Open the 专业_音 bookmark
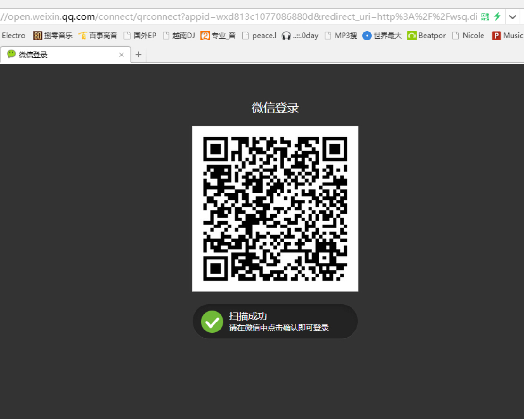The image size is (524, 419). click(218, 35)
